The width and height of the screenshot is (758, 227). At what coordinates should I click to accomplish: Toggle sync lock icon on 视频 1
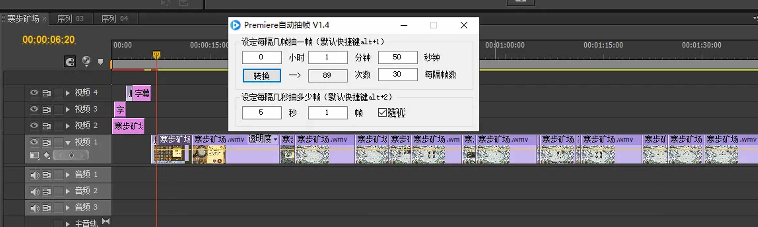click(x=46, y=142)
